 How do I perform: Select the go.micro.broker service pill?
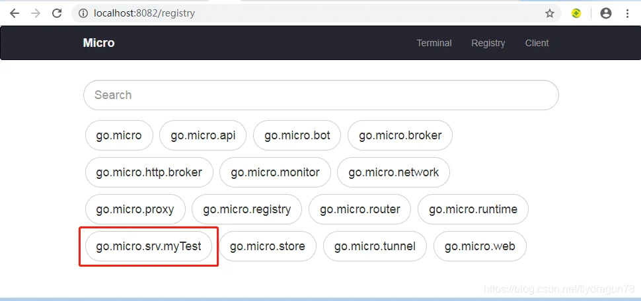pyautogui.click(x=400, y=135)
